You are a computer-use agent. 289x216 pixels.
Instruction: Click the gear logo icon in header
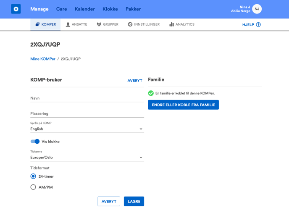16,9
